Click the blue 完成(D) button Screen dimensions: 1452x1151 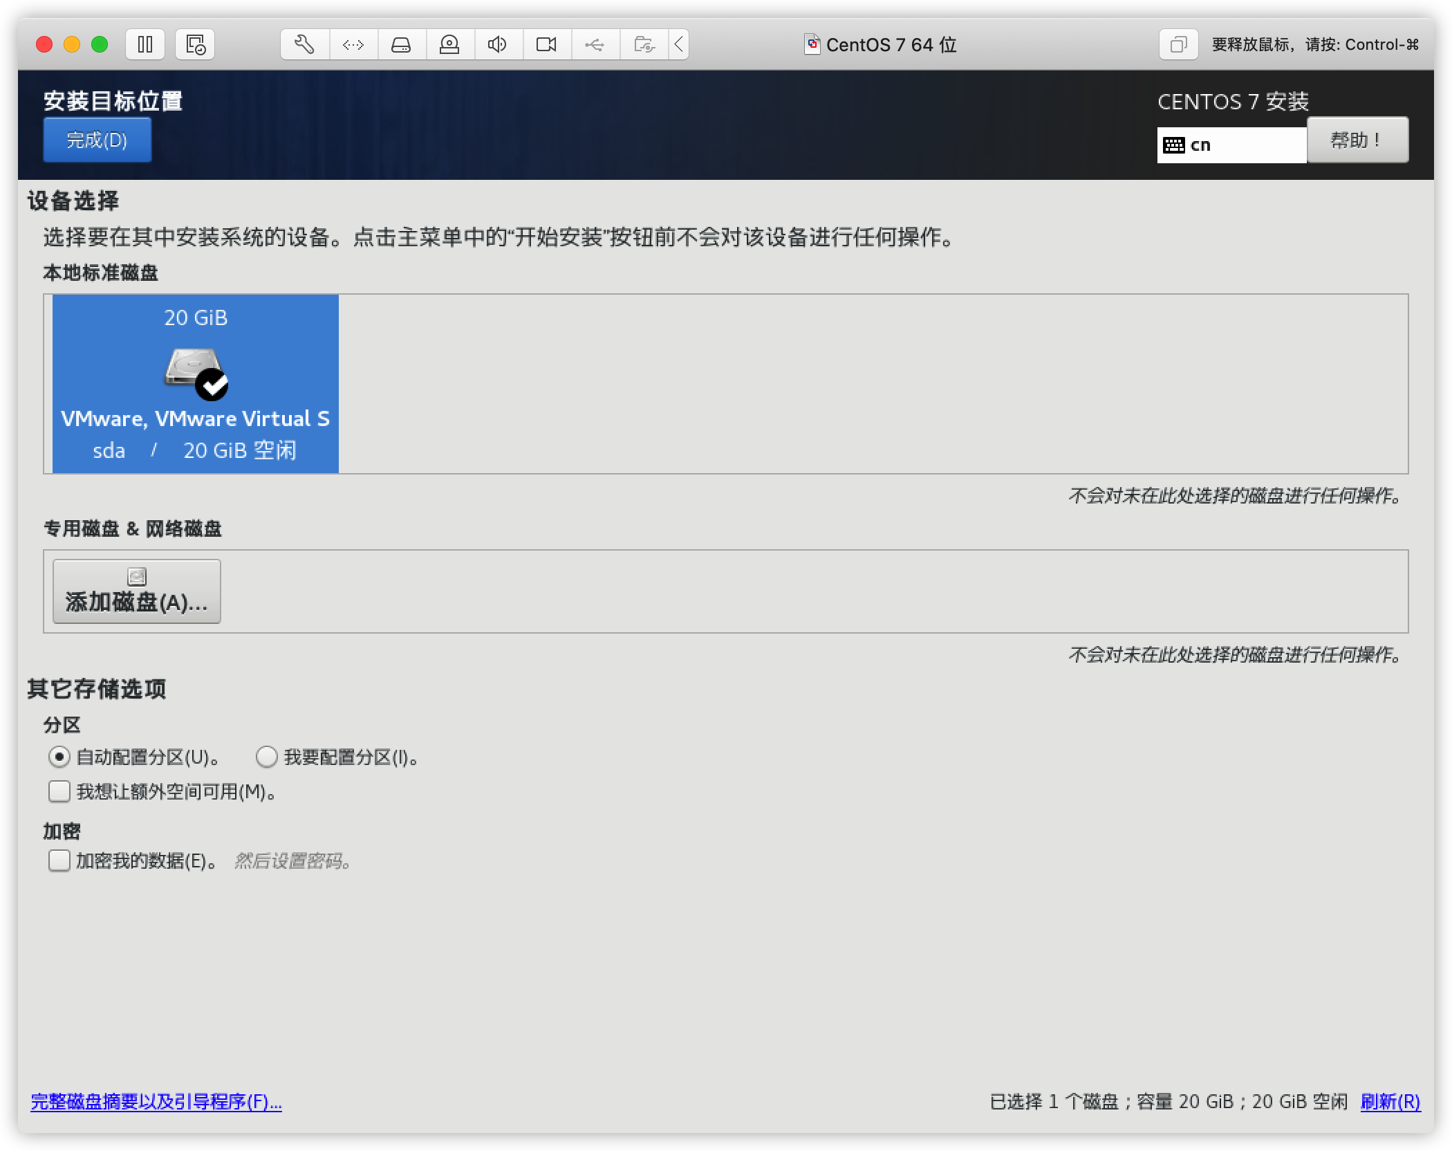click(97, 140)
